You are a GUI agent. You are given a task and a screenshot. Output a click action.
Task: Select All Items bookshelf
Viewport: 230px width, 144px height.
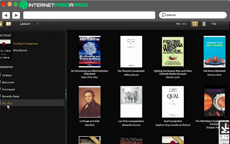pos(7,75)
